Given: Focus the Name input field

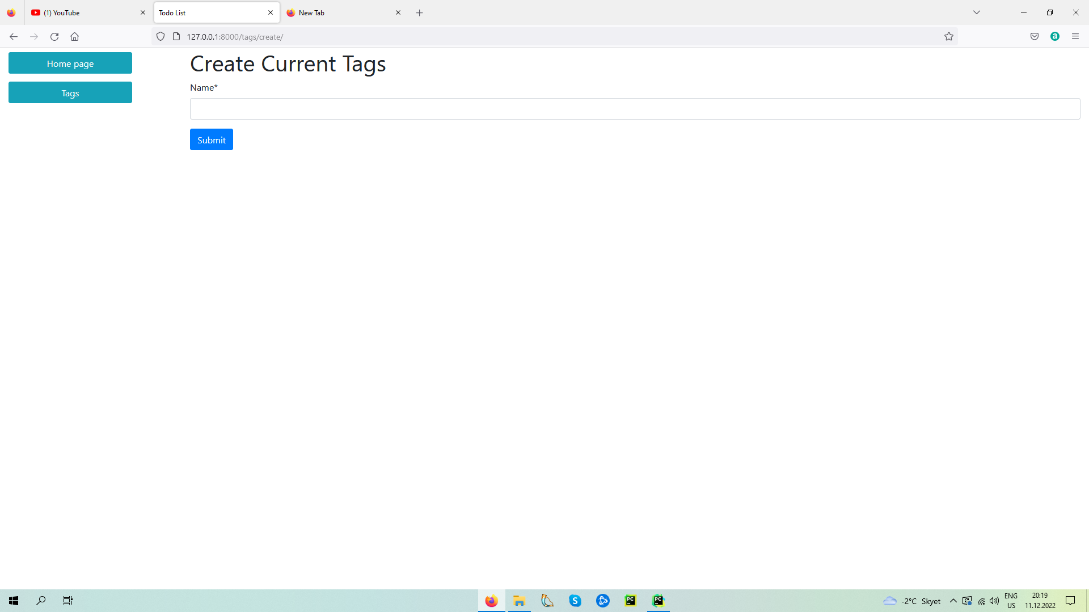Looking at the screenshot, I should [634, 109].
